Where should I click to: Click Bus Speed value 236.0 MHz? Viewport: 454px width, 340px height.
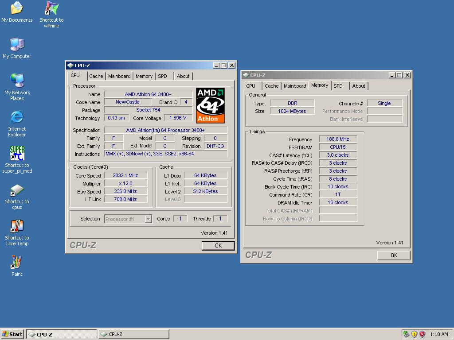pos(125,191)
